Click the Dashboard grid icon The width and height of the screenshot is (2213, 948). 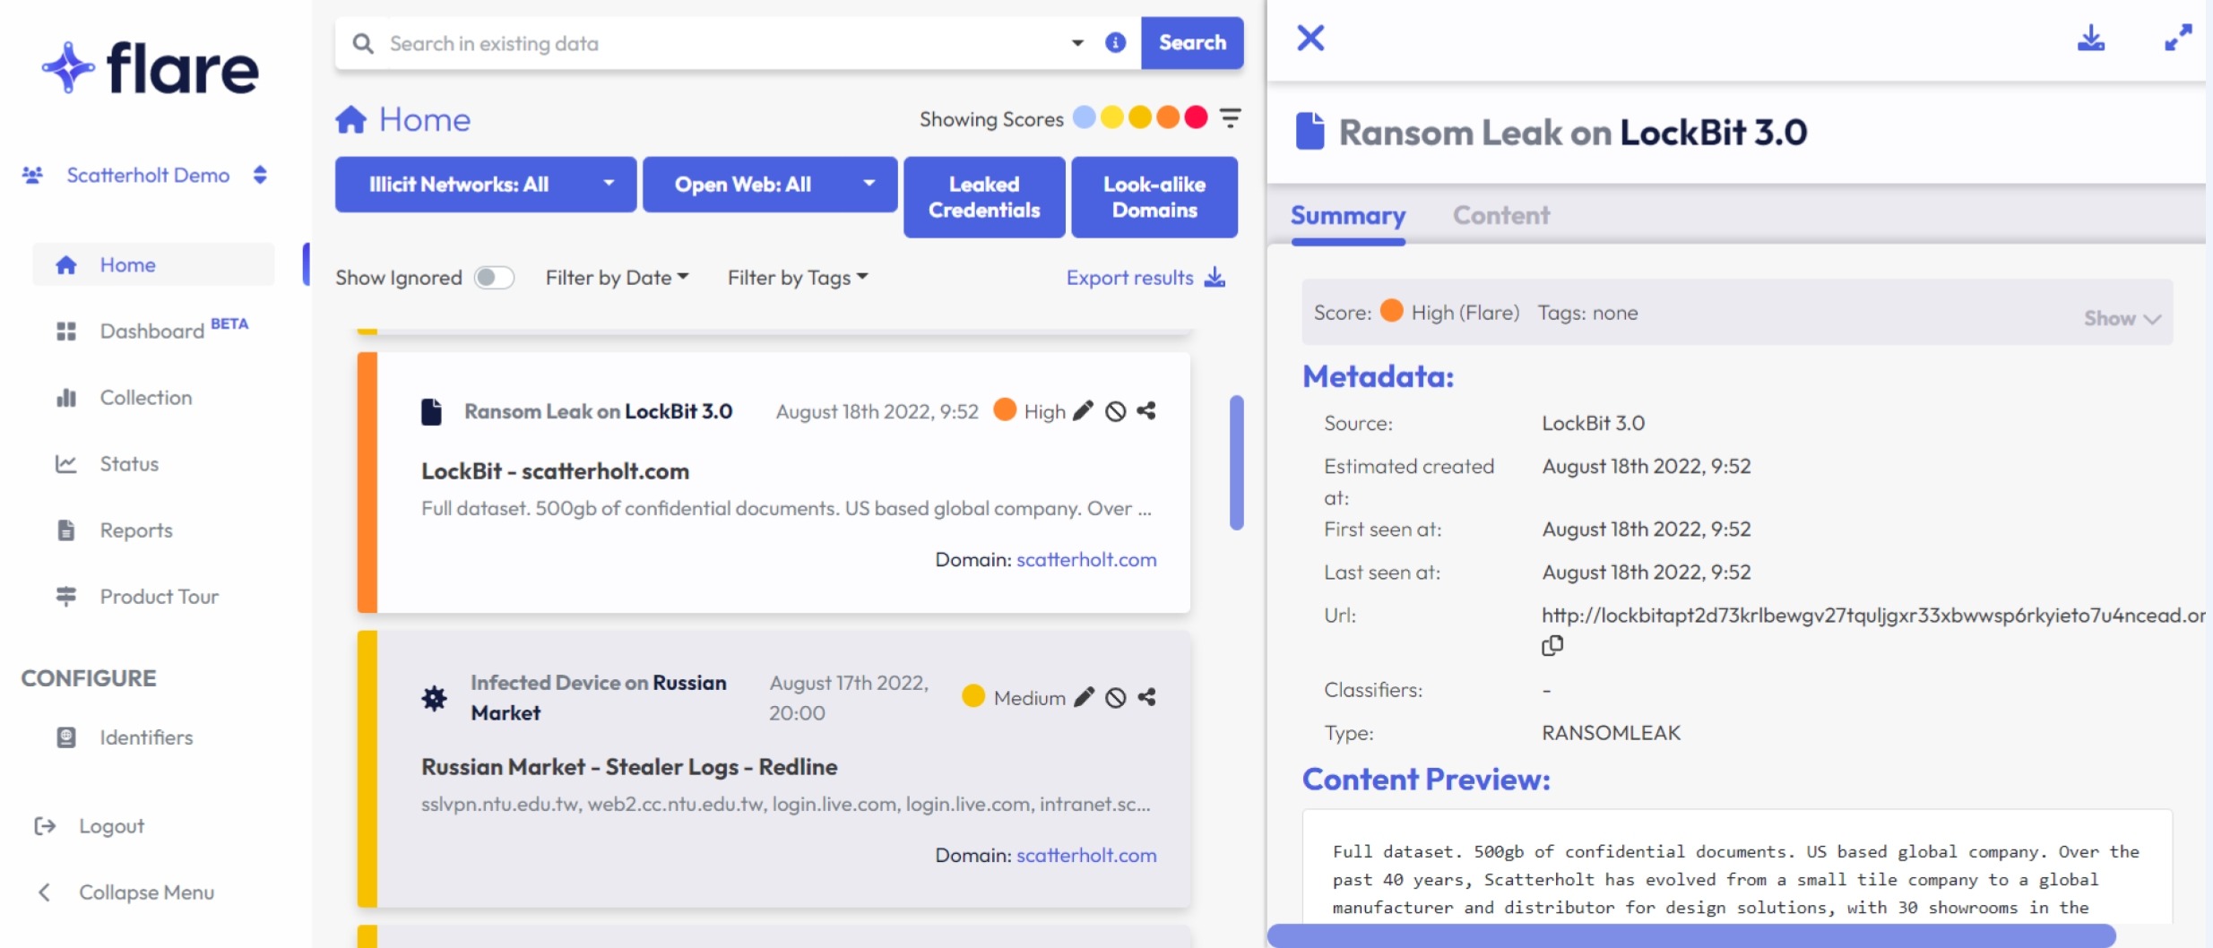(x=66, y=332)
